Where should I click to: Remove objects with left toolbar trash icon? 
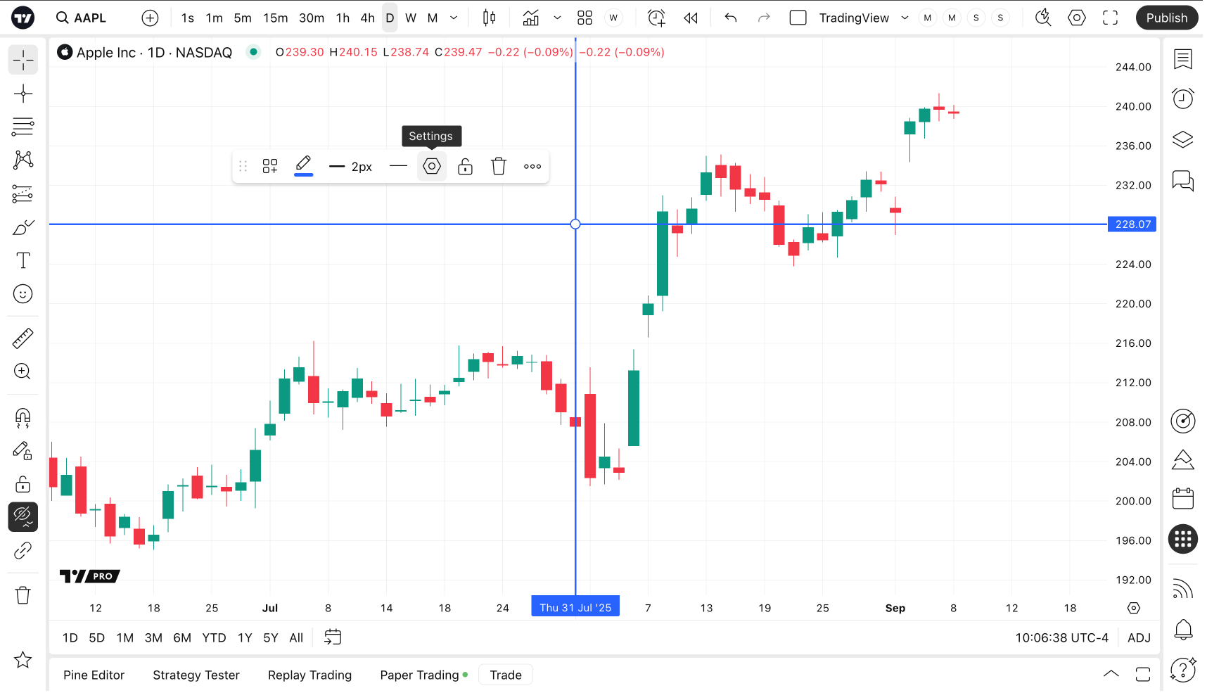click(x=23, y=595)
